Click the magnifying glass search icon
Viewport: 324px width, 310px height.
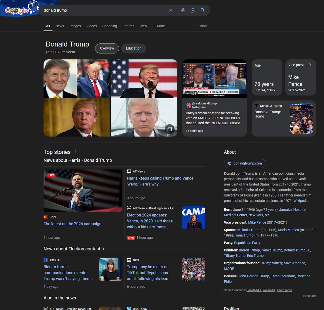203,10
